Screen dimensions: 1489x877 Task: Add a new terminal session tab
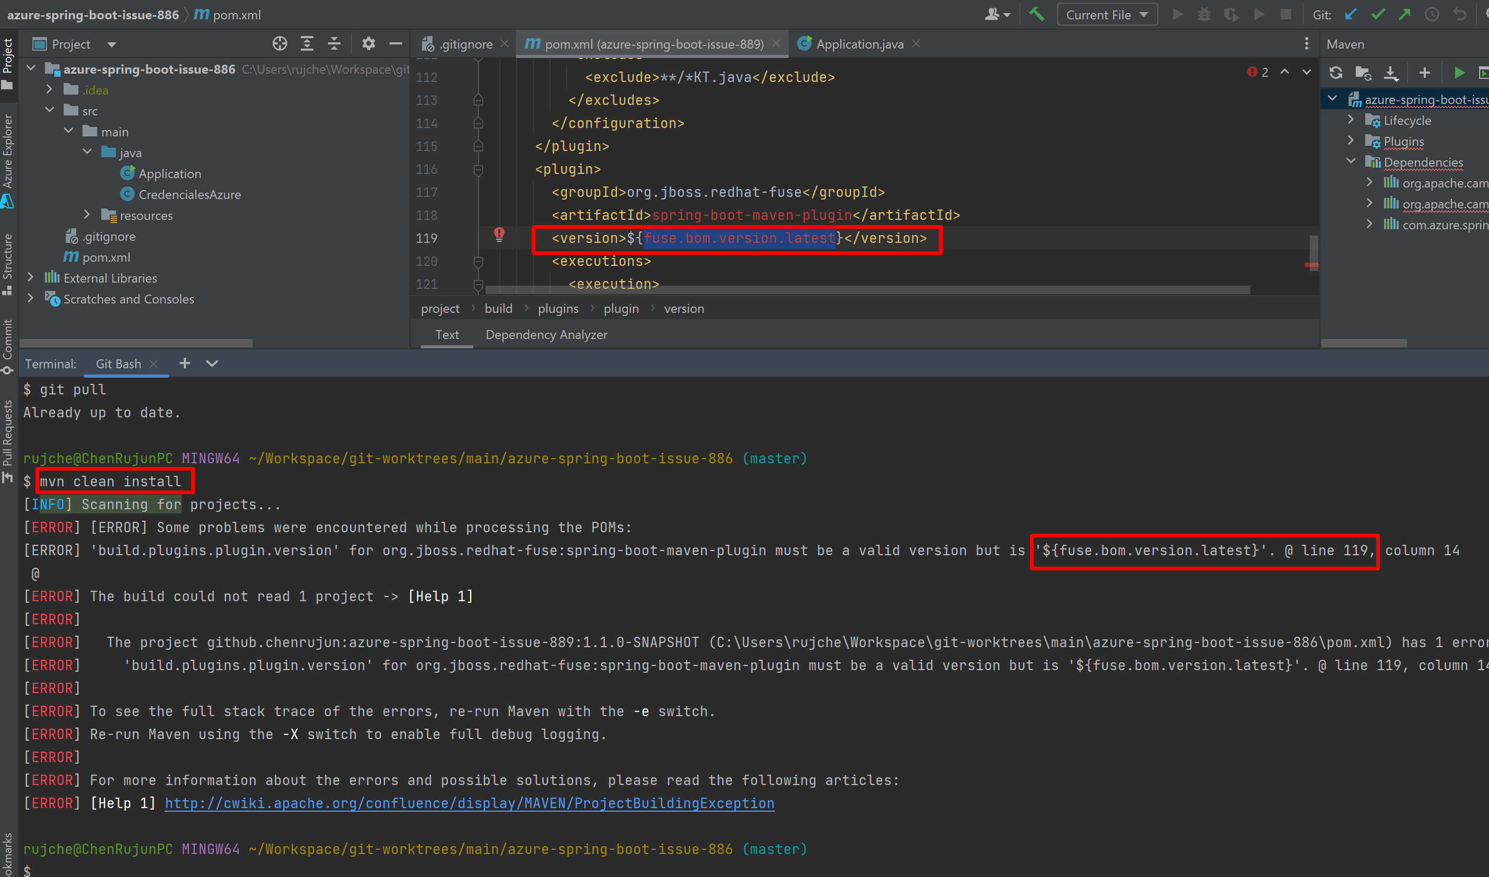pyautogui.click(x=184, y=363)
